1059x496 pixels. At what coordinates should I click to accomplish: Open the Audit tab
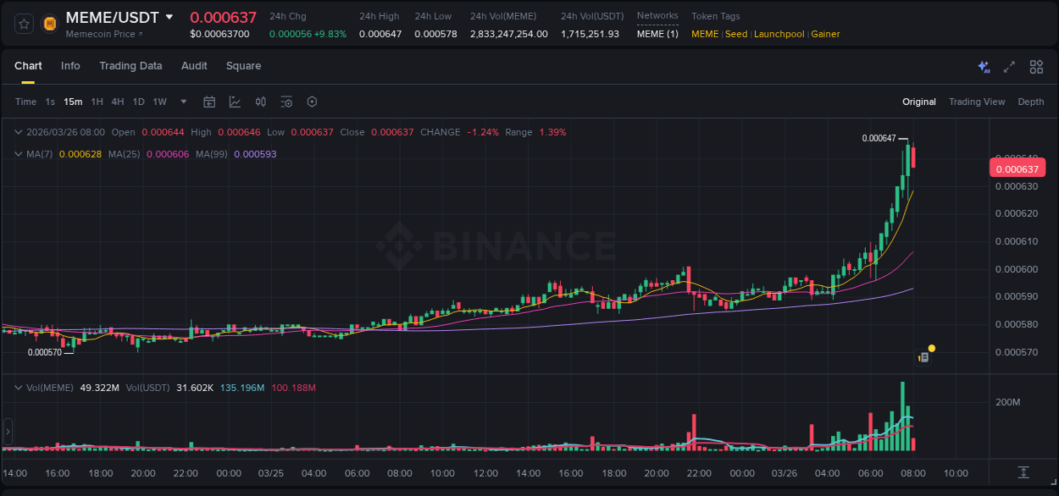(x=194, y=66)
